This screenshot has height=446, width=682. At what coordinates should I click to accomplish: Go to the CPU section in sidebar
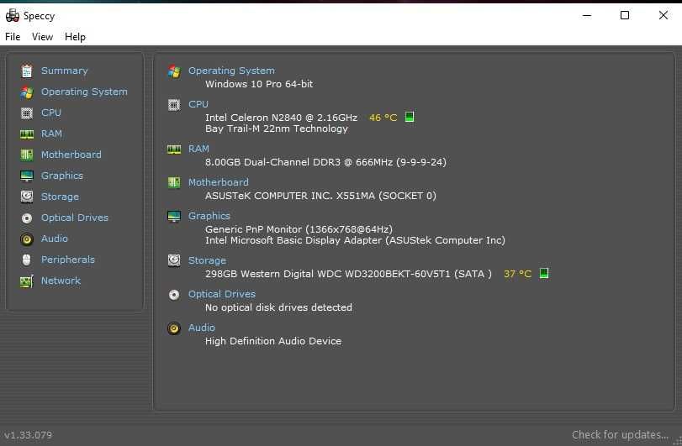coord(51,113)
